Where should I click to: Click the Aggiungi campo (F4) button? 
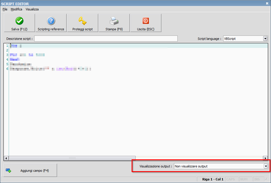[x=30, y=170]
